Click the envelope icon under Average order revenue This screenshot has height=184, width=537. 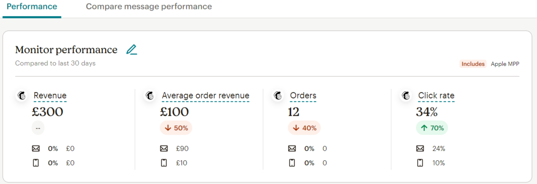pos(164,149)
